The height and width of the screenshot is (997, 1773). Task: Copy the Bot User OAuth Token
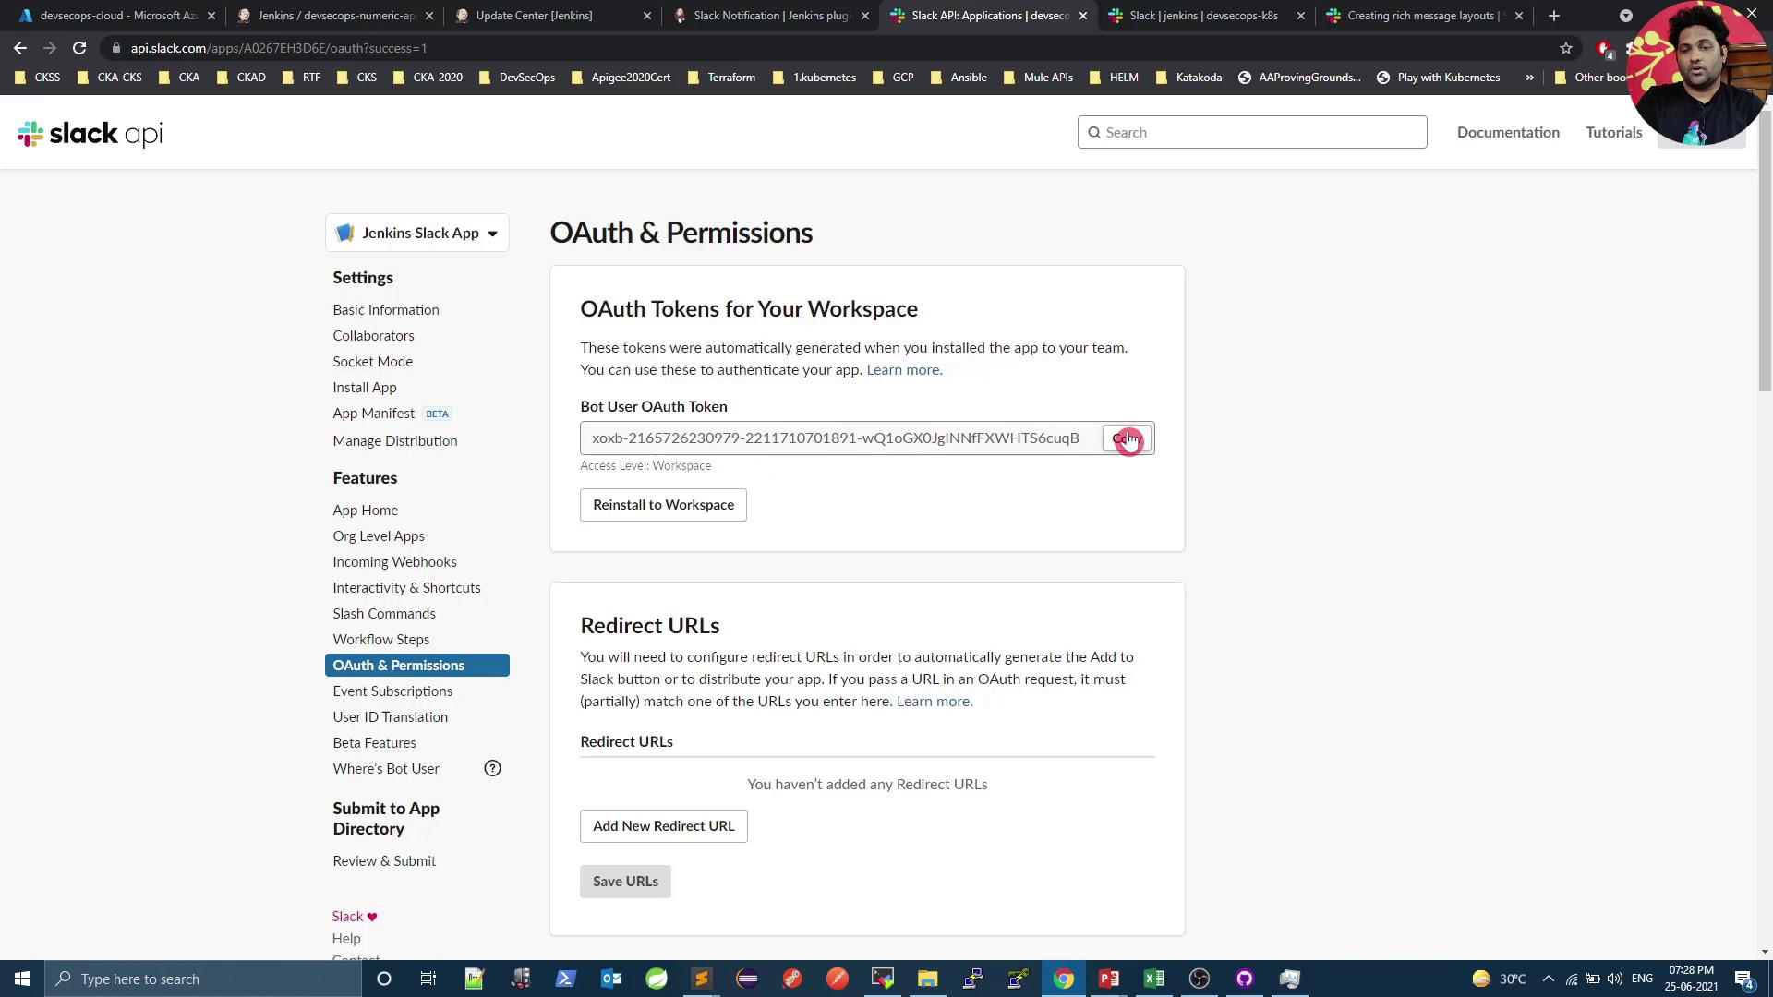(x=1127, y=438)
